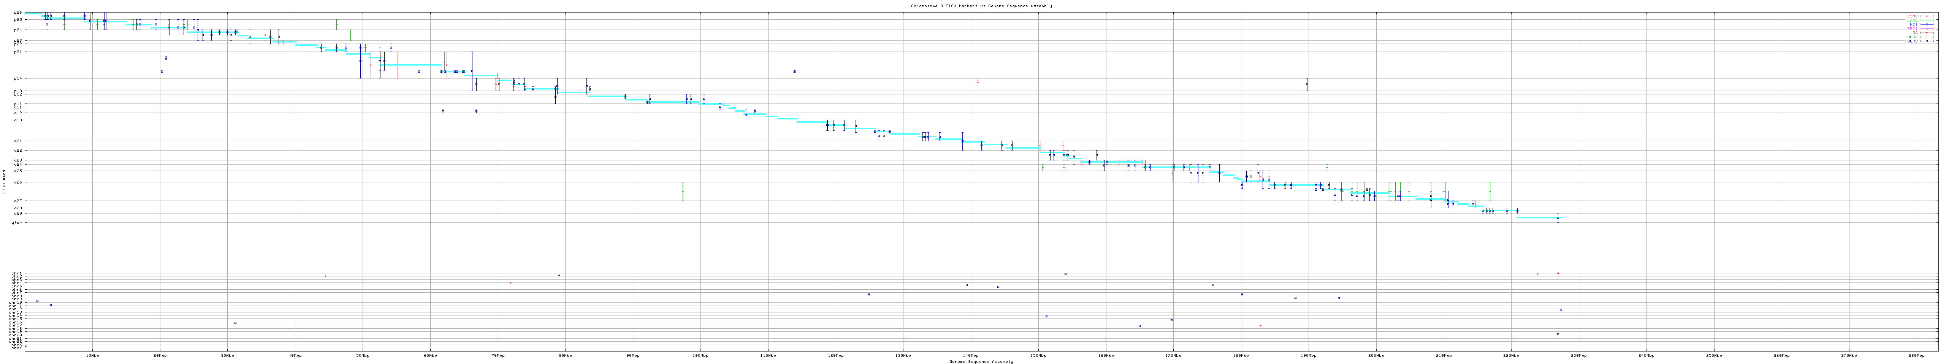Click the 100Mbp x-axis tick label
This screenshot has width=1946, height=364.
click(x=700, y=355)
